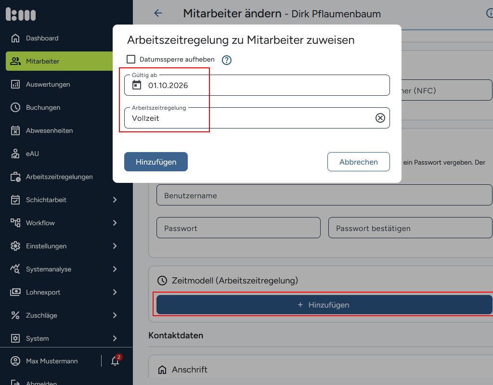Click the Gültig ab date field

coord(257,85)
